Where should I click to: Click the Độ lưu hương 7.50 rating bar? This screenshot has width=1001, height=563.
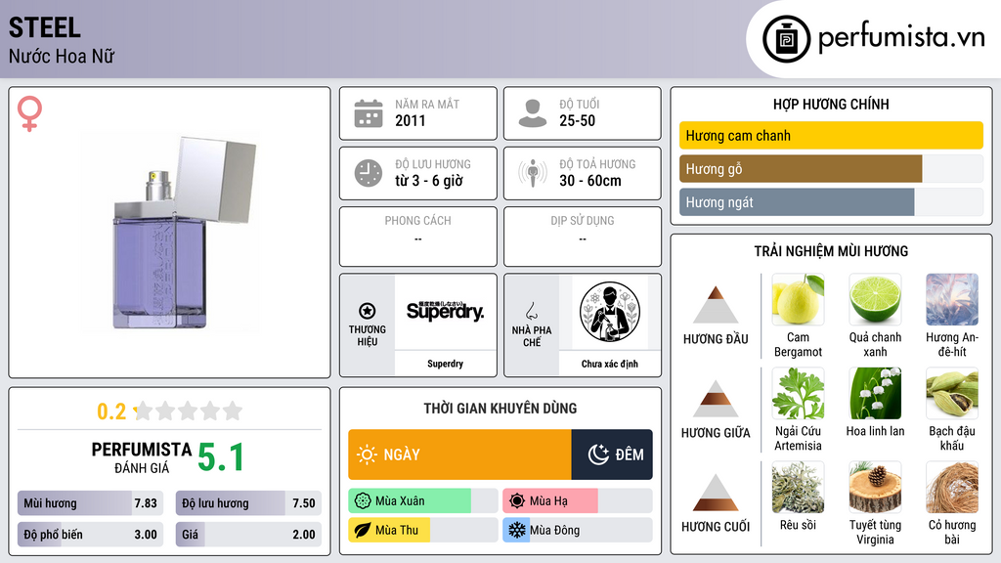[248, 503]
